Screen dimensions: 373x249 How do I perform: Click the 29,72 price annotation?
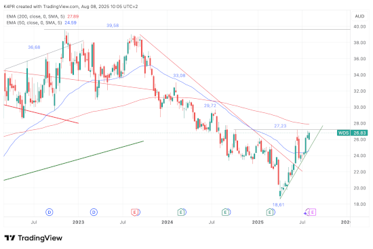point(210,106)
